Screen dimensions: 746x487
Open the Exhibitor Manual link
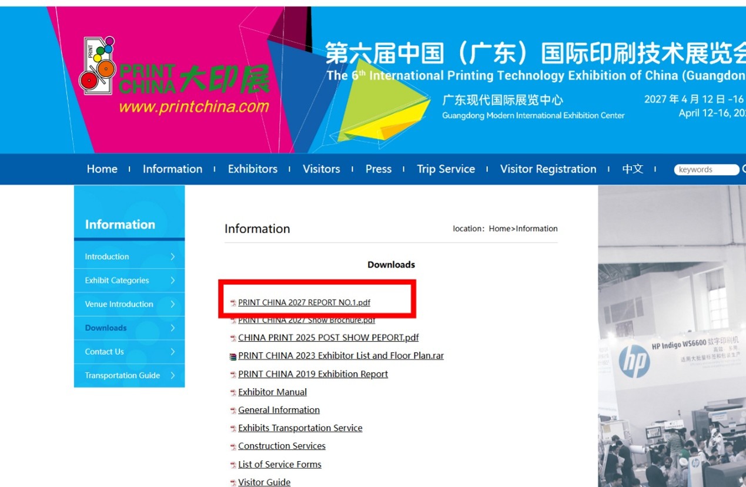273,392
